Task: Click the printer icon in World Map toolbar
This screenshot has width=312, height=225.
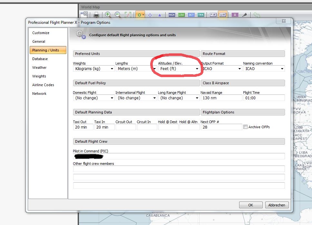Action: (96, 15)
